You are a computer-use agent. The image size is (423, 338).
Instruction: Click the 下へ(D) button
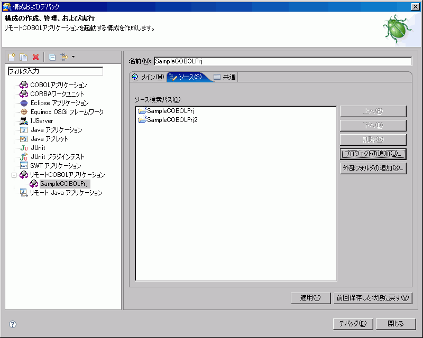(x=373, y=125)
